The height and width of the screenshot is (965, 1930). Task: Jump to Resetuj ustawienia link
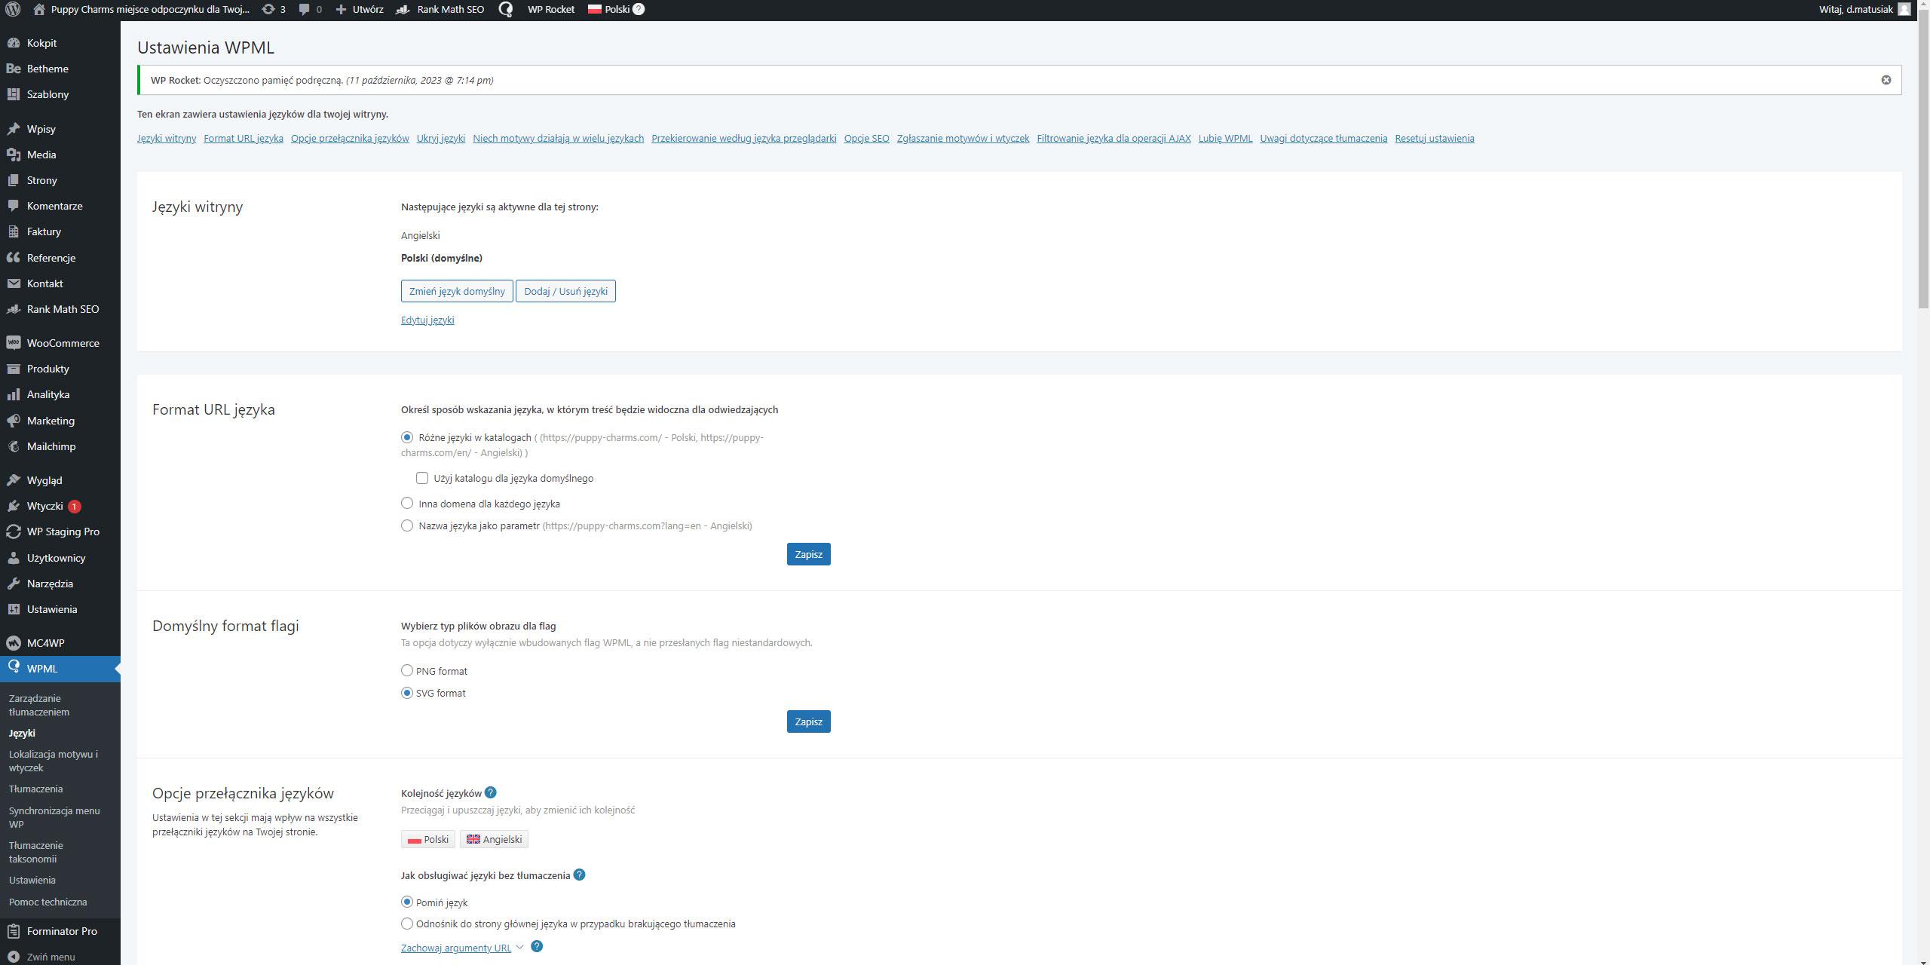coord(1435,138)
